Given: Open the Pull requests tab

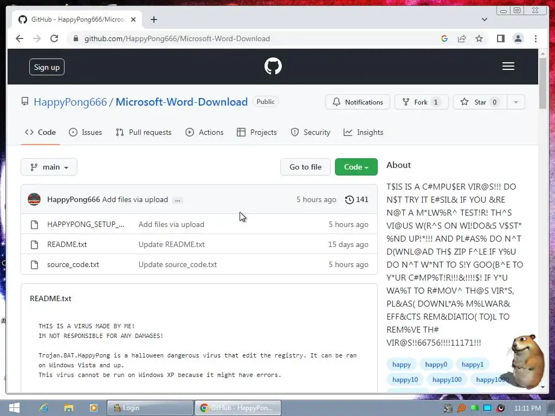Looking at the screenshot, I should [143, 132].
